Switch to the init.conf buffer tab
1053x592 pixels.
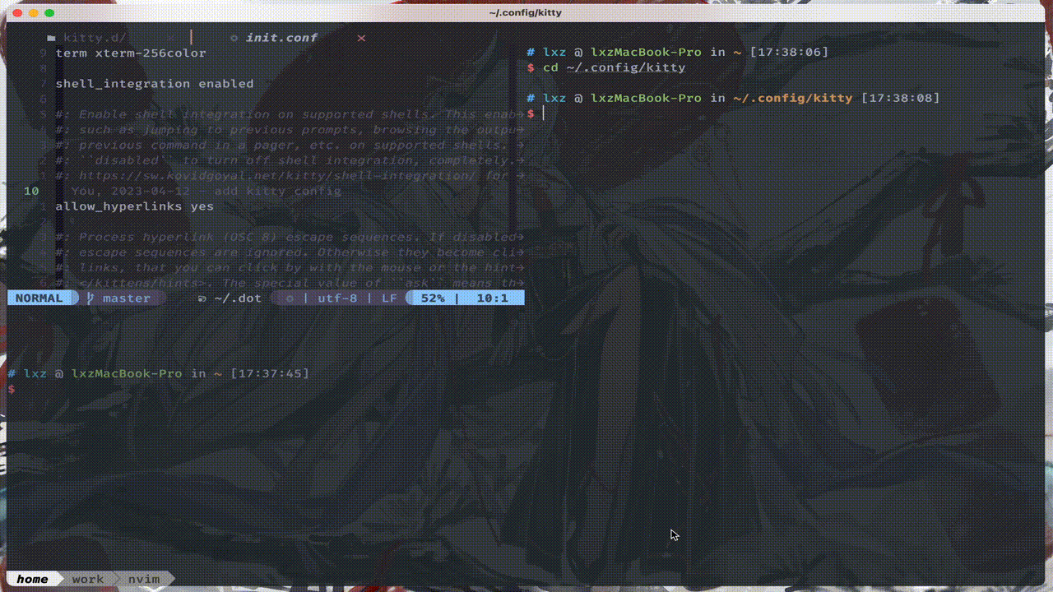[281, 37]
